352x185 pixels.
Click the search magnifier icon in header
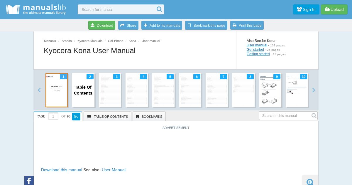click(159, 9)
